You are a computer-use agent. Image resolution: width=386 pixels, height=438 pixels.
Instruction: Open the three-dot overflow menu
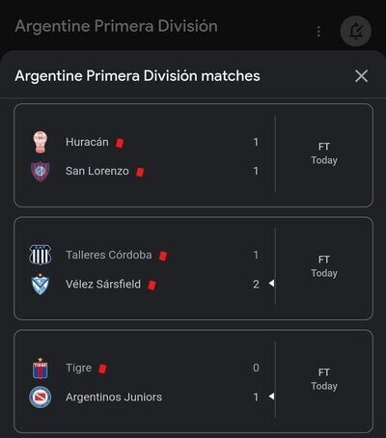click(x=318, y=32)
